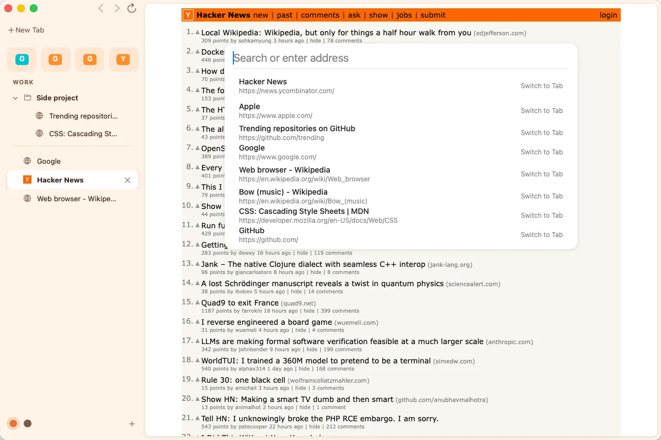
Task: Open the orange Y pinned tab
Action: point(123,60)
